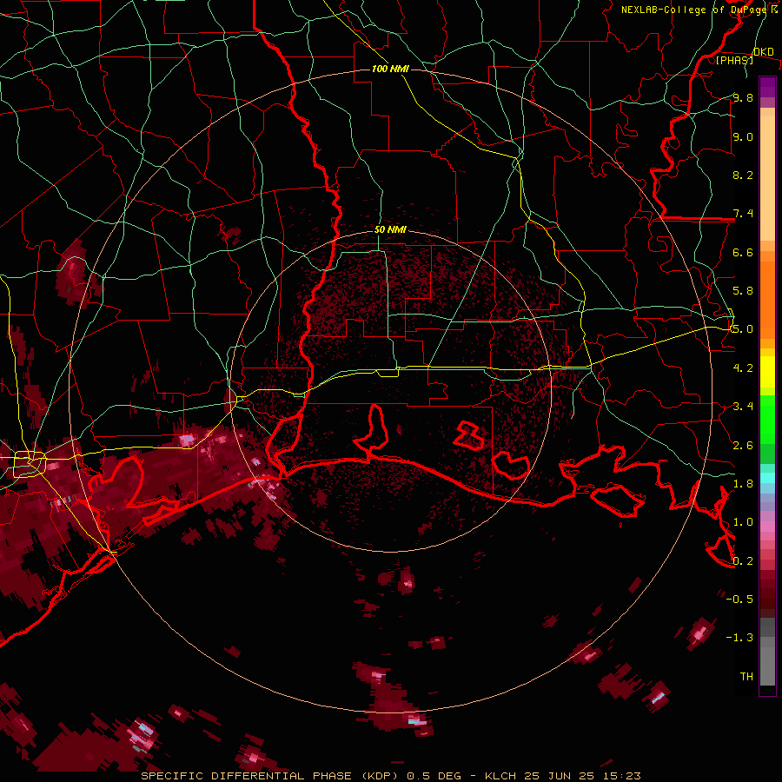Click the -1.3 scale value
This screenshot has width=782, height=782.
(739, 638)
